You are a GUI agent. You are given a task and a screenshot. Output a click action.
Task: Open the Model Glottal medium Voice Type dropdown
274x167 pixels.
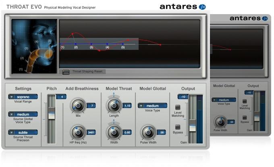152,106
